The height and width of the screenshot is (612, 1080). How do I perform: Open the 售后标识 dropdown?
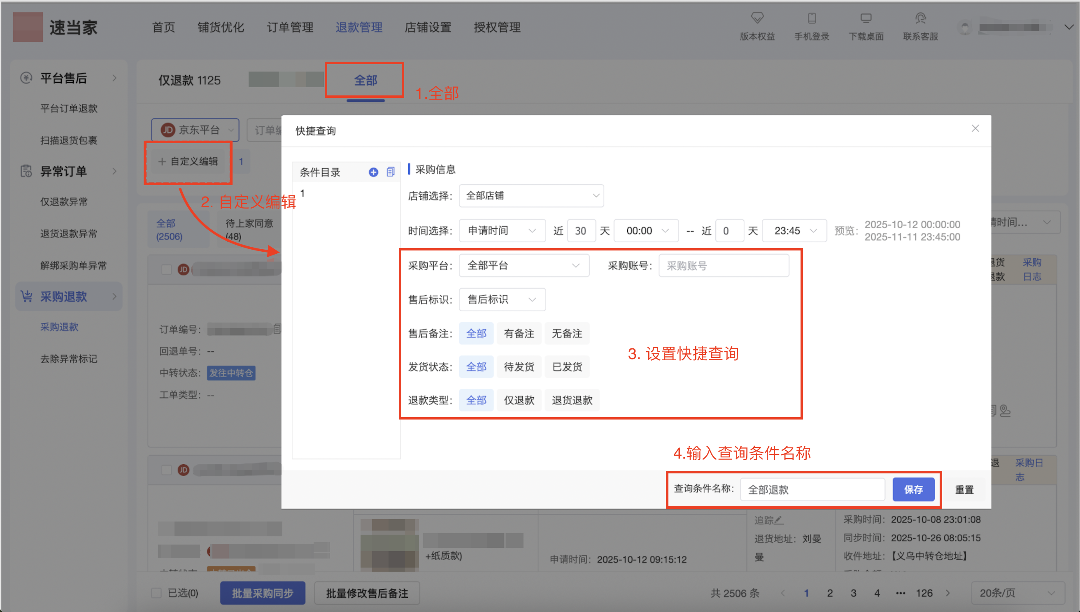pyautogui.click(x=502, y=299)
